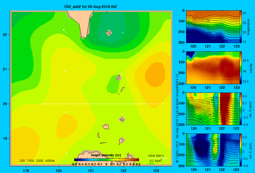The height and width of the screenshot is (173, 255).
Task: Click the 'wind stress' legend label
Action: coord(156,155)
